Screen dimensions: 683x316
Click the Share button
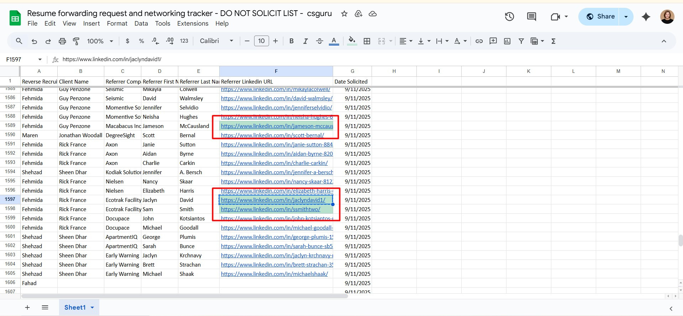tap(600, 16)
